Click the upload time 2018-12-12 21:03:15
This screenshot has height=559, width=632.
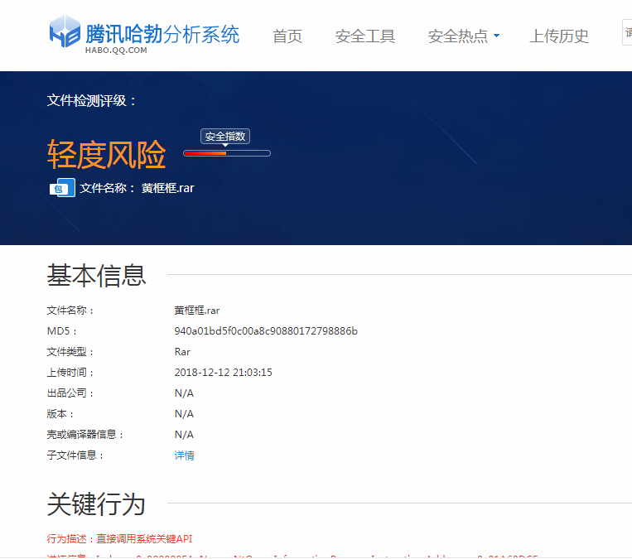pos(223,373)
